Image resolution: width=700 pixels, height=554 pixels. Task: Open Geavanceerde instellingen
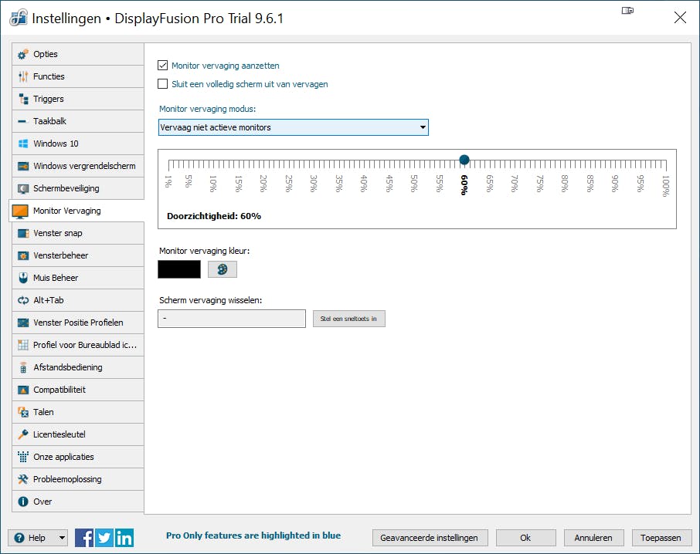pyautogui.click(x=430, y=538)
